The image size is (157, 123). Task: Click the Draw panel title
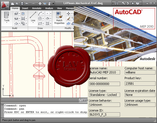(x=40, y=28)
